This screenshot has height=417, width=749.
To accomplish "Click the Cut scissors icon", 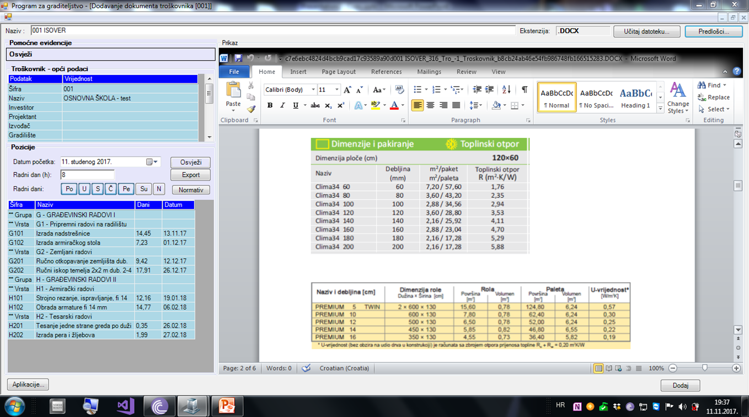I will coord(251,85).
